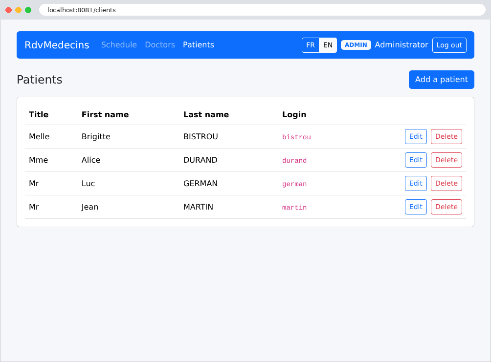This screenshot has width=491, height=362.
Task: Click the title Melle
Action: 39,136
